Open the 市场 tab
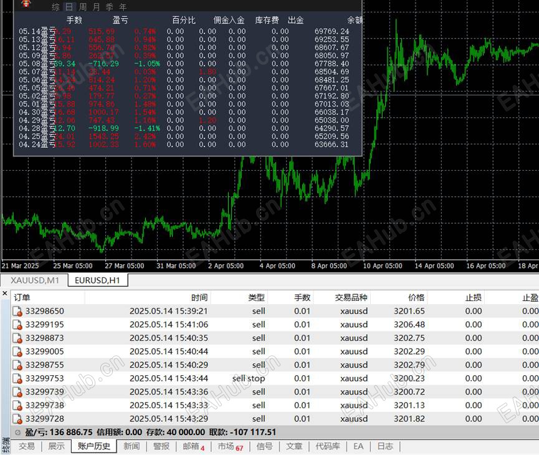This screenshot has height=455, width=539. 231,447
